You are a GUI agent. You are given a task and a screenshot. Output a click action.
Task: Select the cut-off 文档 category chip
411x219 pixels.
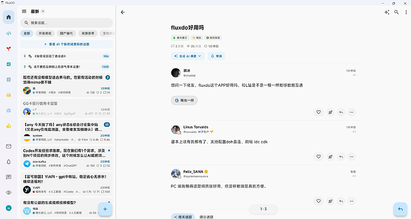(107, 33)
